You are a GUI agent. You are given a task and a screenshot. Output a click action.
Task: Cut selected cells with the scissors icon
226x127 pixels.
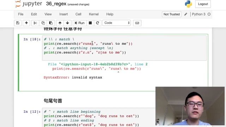(x=35, y=23)
